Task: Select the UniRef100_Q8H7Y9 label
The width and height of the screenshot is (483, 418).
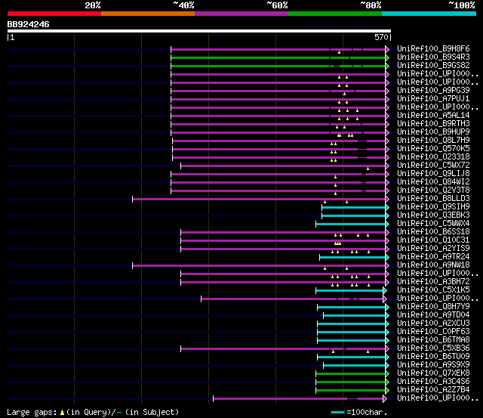Action: (433, 307)
